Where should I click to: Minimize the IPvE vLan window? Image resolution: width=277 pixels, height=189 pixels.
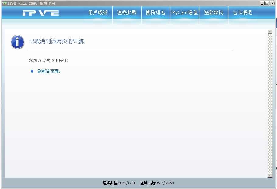pos(262,3)
